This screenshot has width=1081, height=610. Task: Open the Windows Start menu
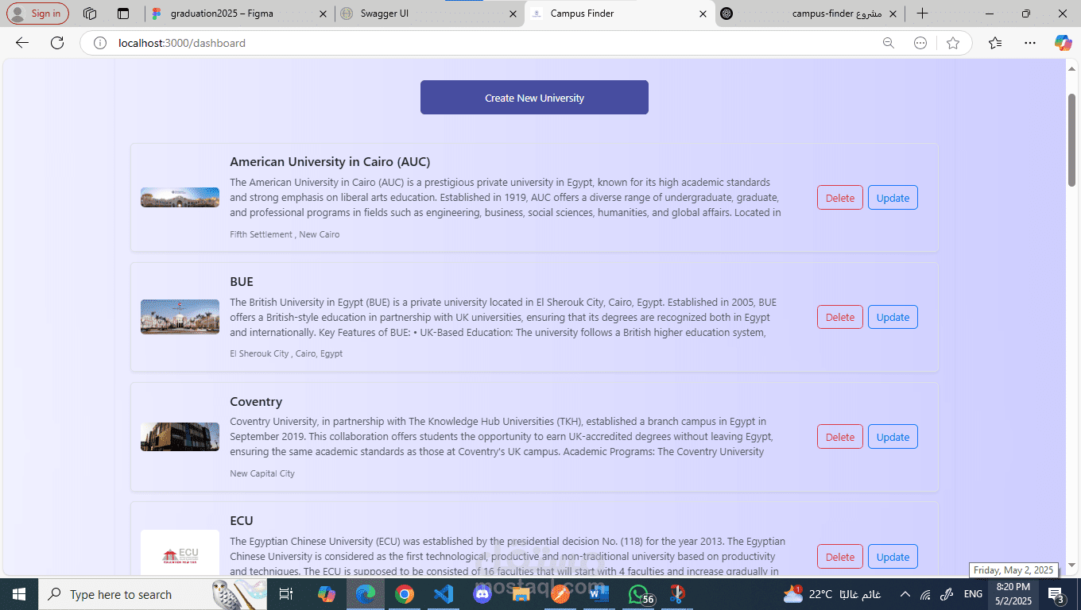tap(18, 594)
